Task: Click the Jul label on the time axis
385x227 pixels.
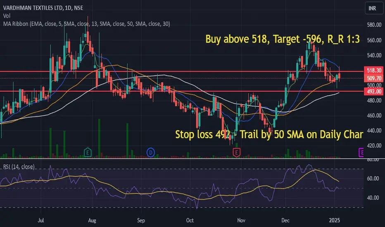Action: point(41,220)
